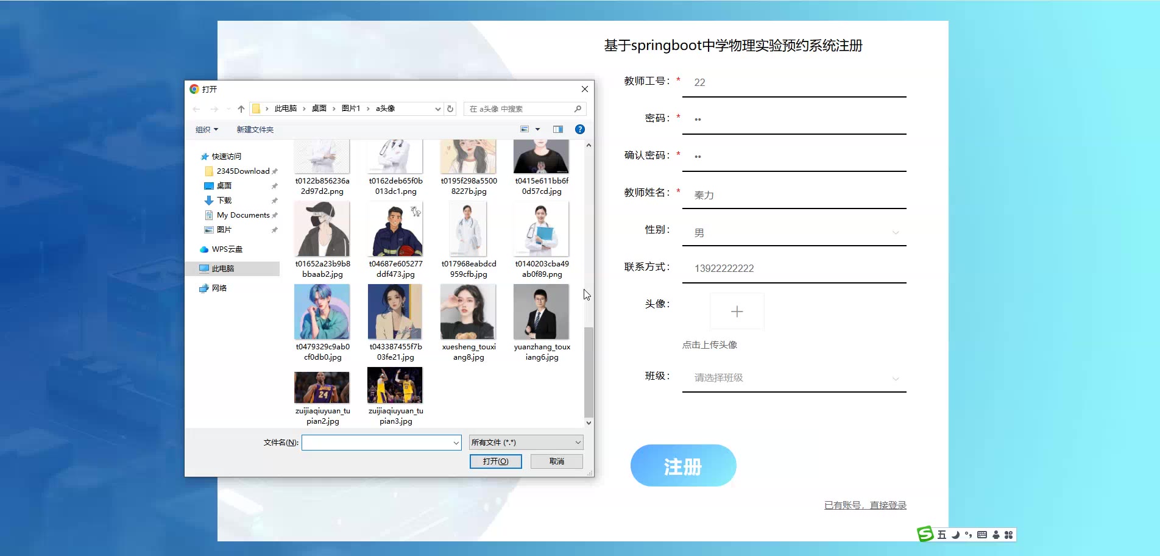The width and height of the screenshot is (1160, 556).
Task: Open My Documents in the navigation pane
Action: 243,215
